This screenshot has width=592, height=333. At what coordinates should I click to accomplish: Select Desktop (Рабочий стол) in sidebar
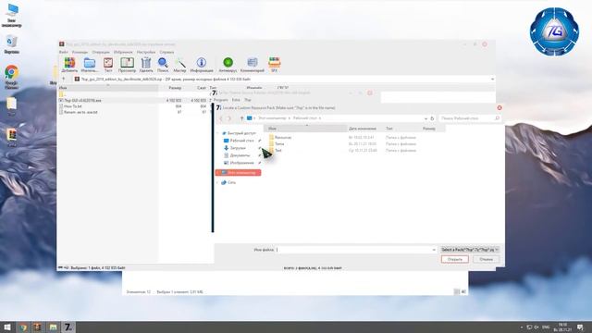pos(241,141)
